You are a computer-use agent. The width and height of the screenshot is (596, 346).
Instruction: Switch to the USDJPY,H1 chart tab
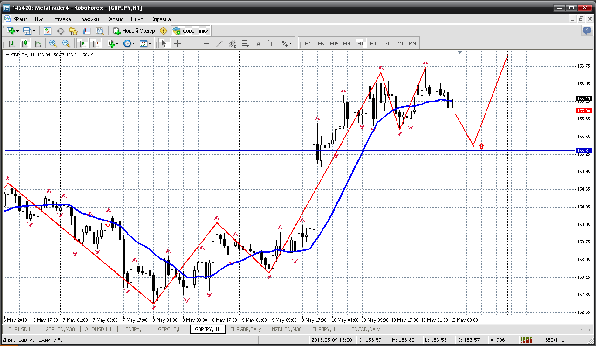coord(135,329)
